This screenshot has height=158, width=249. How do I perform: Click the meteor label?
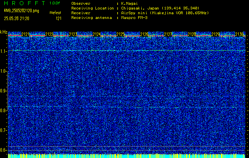55,13
